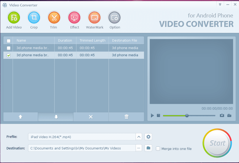Viewport: 239px width, 163px height.
Task: Click the Video Converter film reel logo
Action: pyautogui.click(x=5, y=5)
